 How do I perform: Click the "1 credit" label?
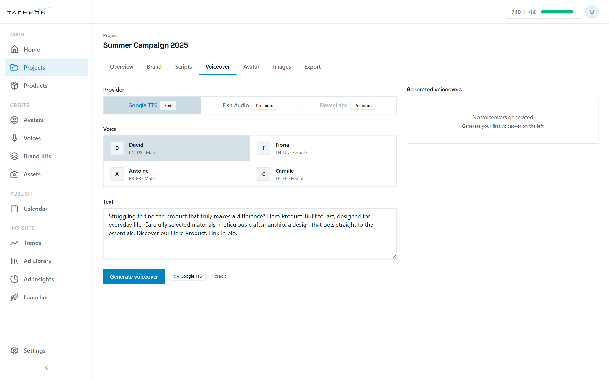pos(219,276)
